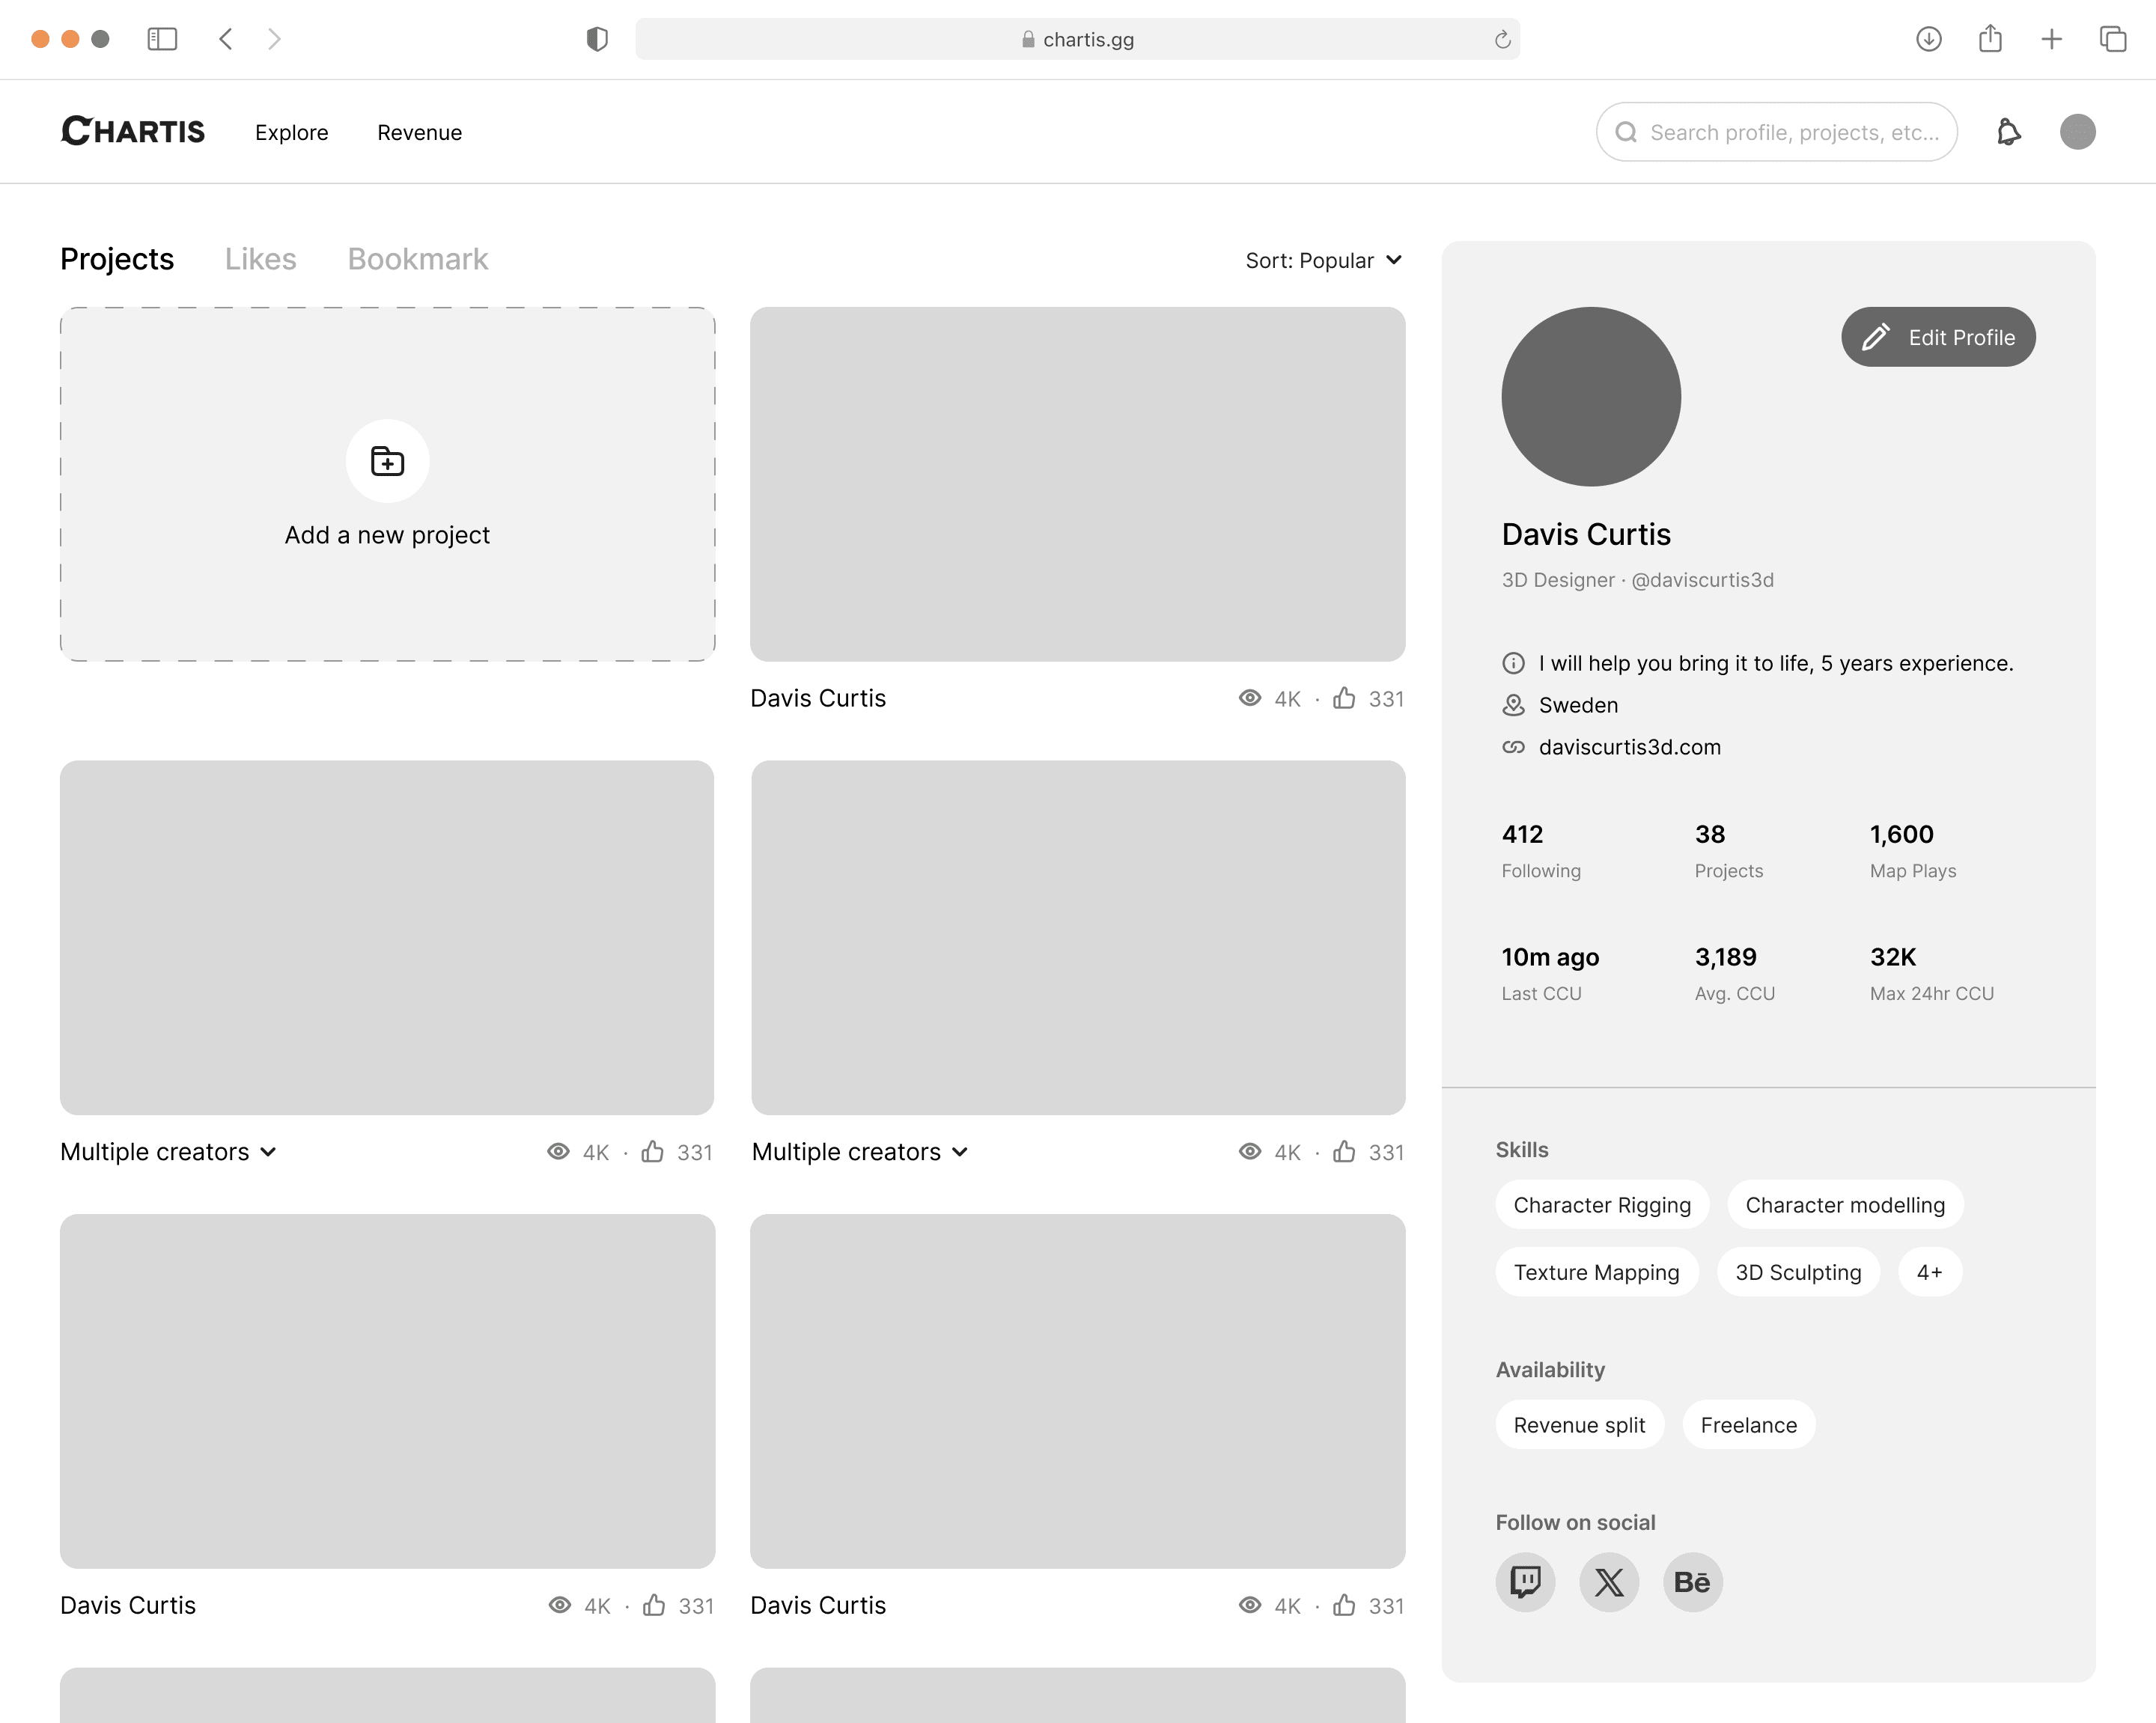The width and height of the screenshot is (2156, 1723).
Task: Click the add-project folder icon
Action: pyautogui.click(x=387, y=461)
